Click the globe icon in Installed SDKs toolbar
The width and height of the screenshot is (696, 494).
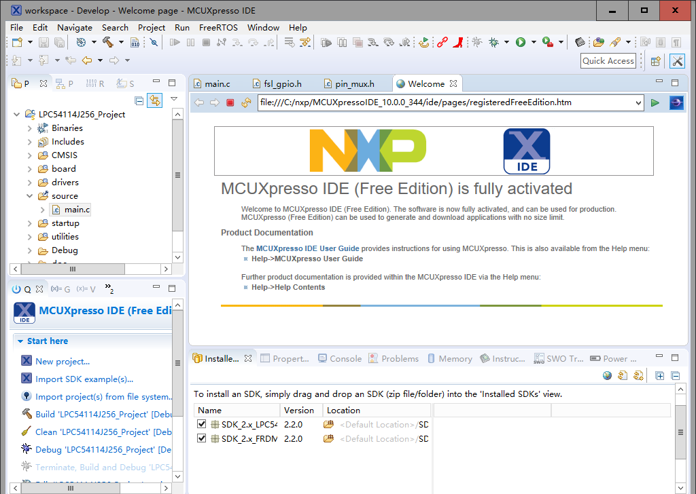(607, 376)
